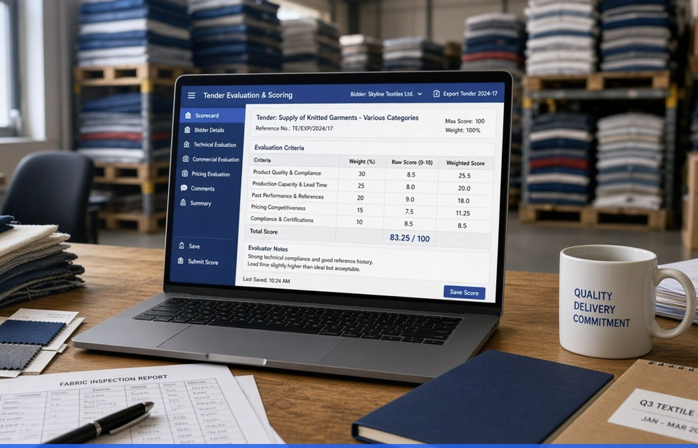
Task: Expand the Bidder: Skyline Textiles Ltd. dropdown
Action: click(x=386, y=94)
